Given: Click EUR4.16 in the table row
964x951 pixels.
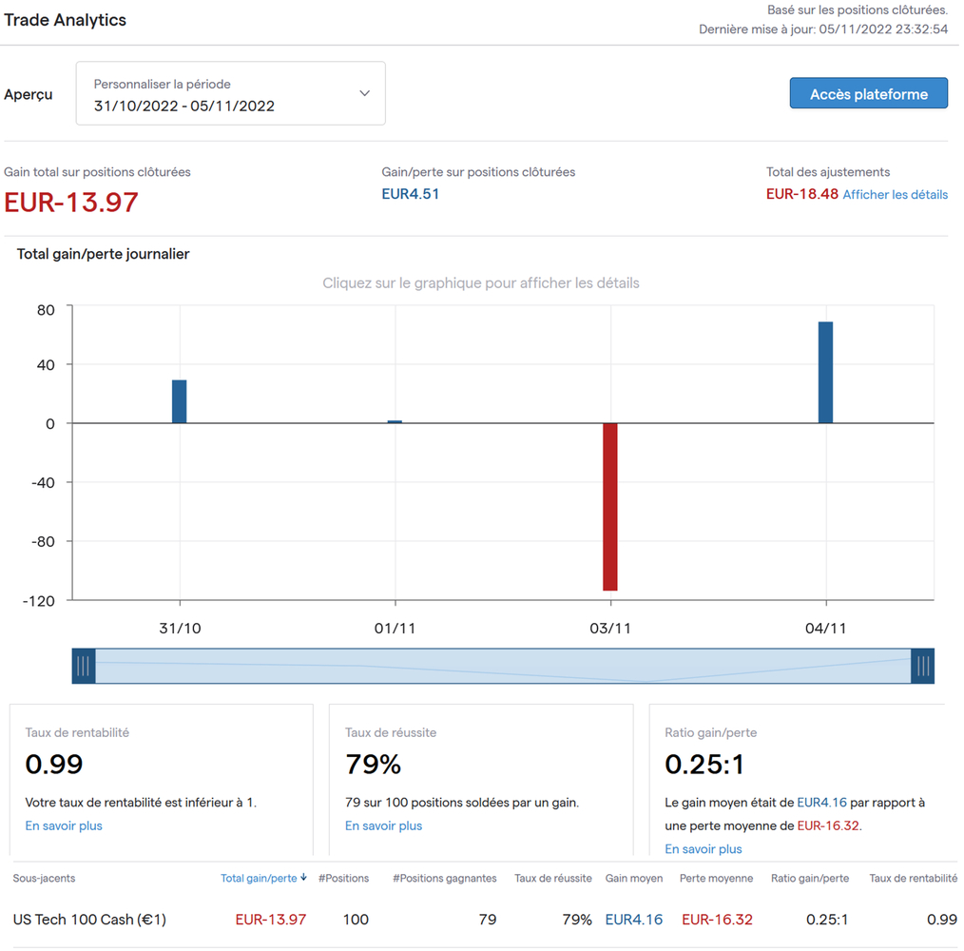Looking at the screenshot, I should click(634, 920).
